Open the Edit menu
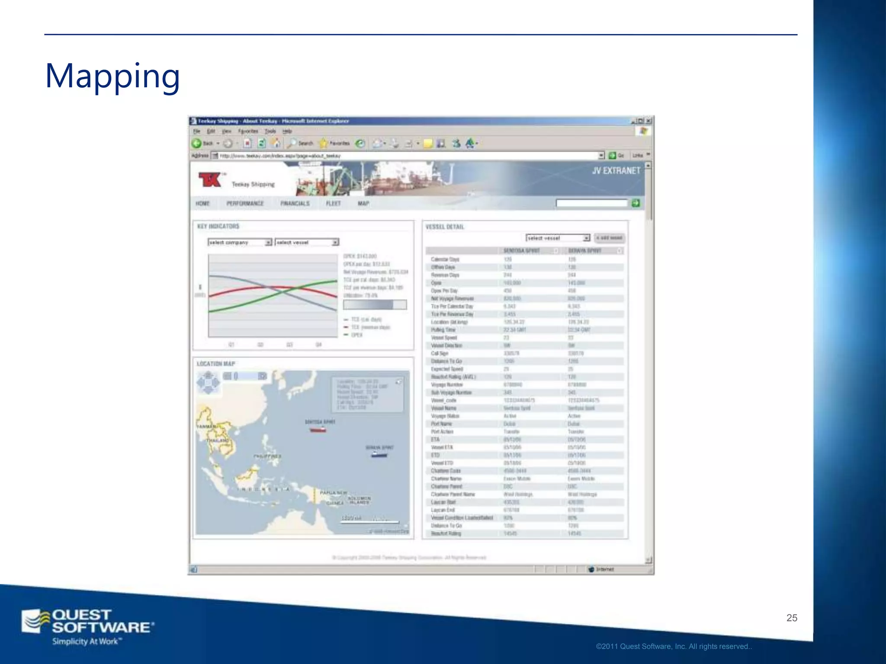Viewport: 886px width, 664px height. pyautogui.click(x=211, y=131)
